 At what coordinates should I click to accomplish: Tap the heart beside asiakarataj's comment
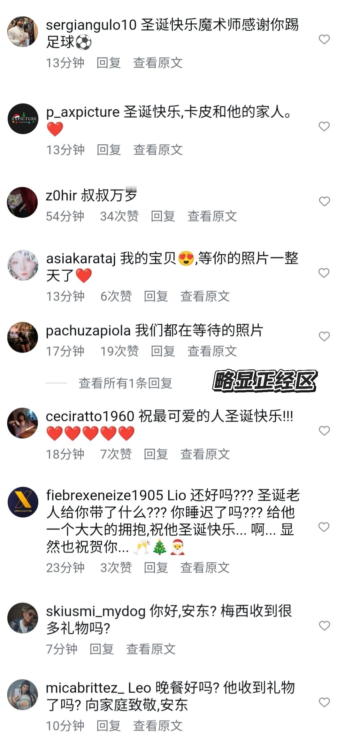pos(324,273)
